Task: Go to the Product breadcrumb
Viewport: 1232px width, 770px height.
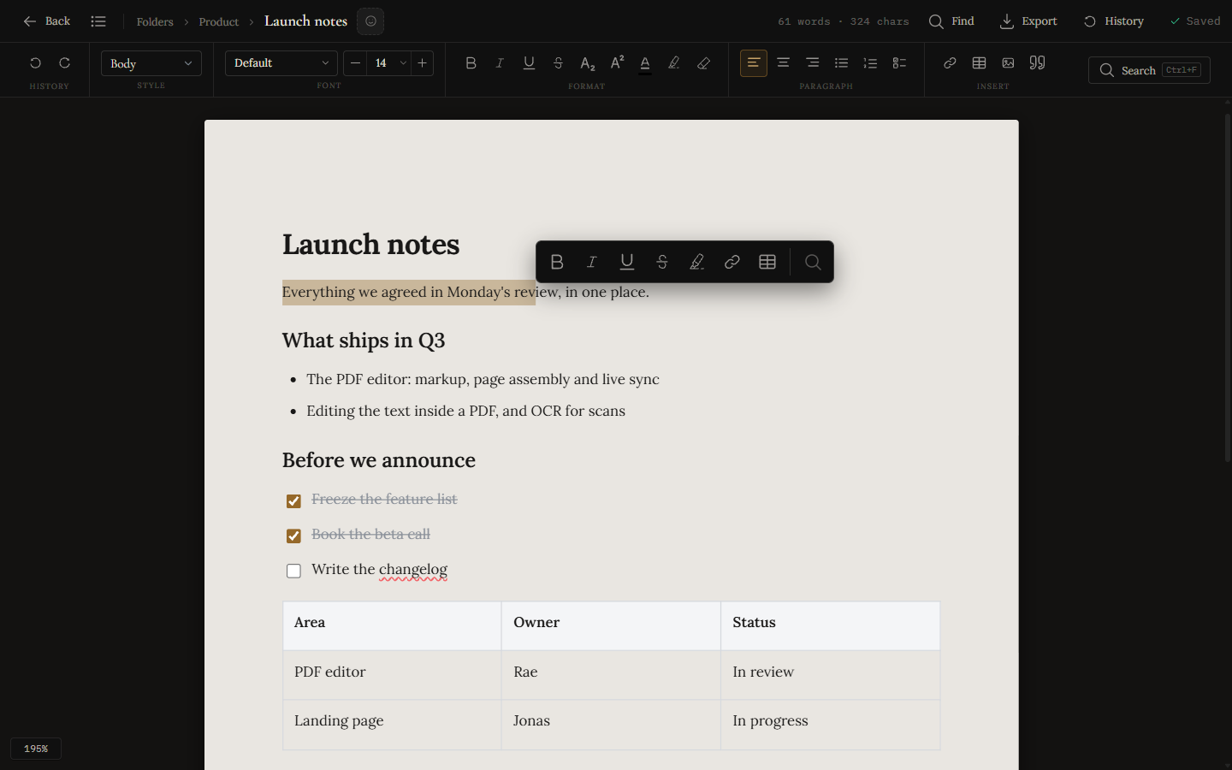Action: point(219,22)
